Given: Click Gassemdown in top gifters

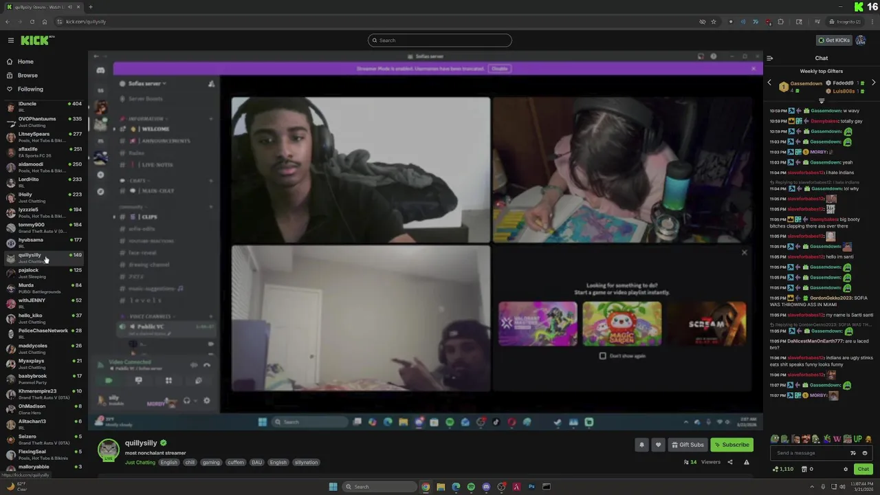Looking at the screenshot, I should (806, 83).
